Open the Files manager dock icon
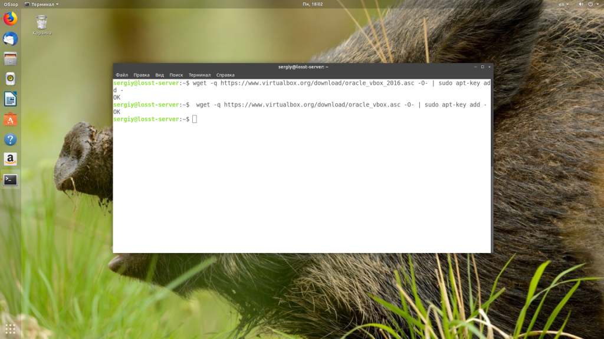This screenshot has height=339, width=604. point(11,59)
